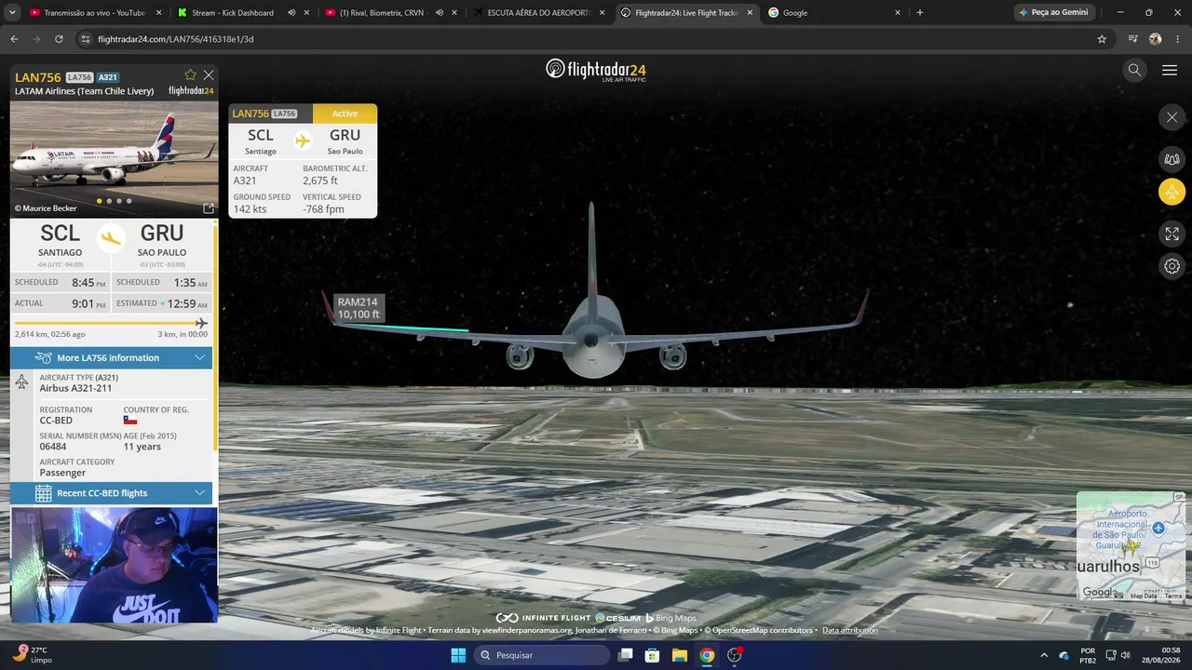Open Microsoft Store from taskbar

pos(653,655)
